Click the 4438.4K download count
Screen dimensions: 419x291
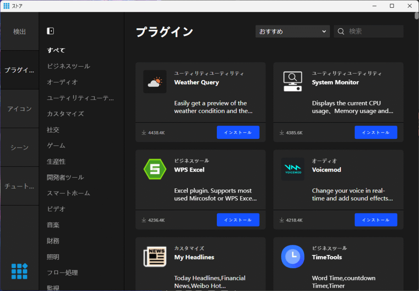click(x=156, y=133)
